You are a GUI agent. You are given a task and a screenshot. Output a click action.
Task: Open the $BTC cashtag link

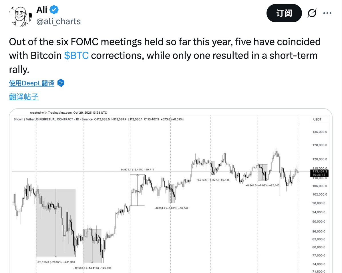[x=76, y=55]
